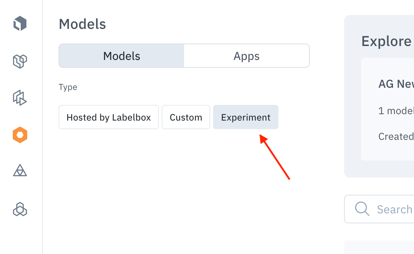The height and width of the screenshot is (254, 414).
Task: Select the orange Model hexagon icon
Action: tap(20, 135)
